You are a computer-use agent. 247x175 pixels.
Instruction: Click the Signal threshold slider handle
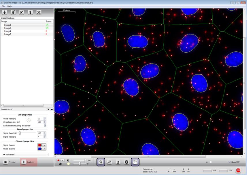[x=20, y=133]
